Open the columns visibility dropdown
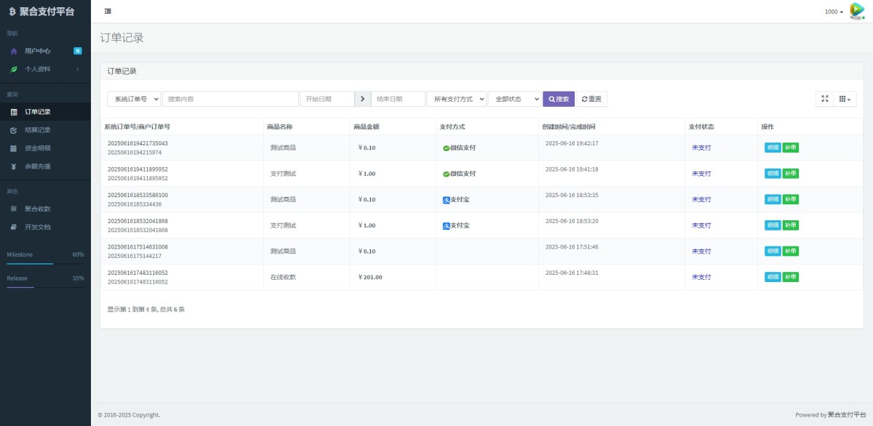Viewport: 873px width, 426px height. coord(845,99)
